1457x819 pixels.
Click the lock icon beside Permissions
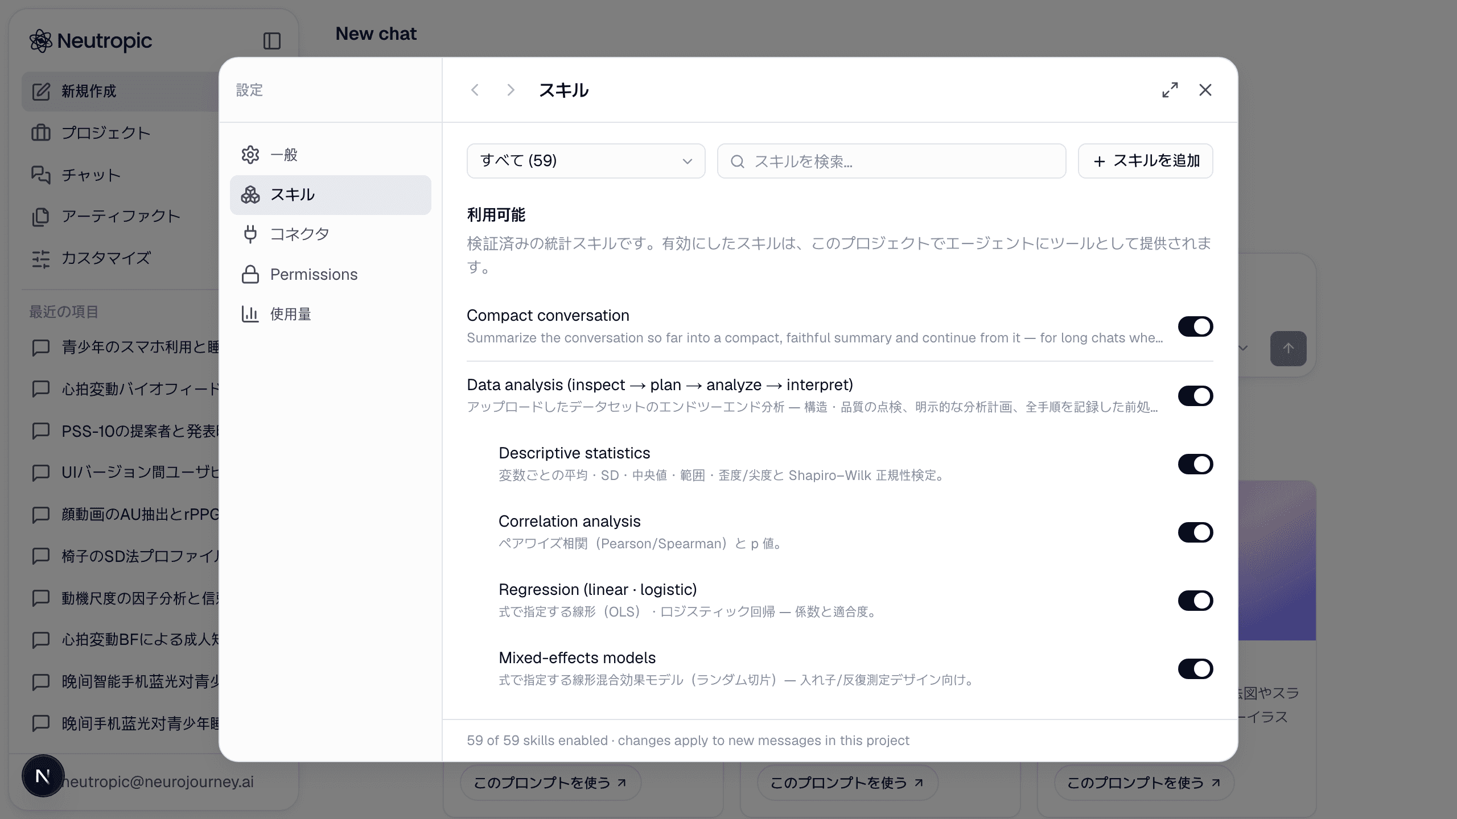[x=250, y=274]
